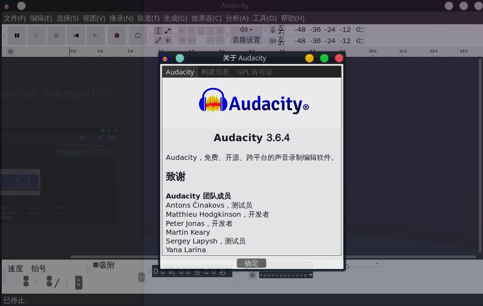Screen dimensions: 483x306
Task: Maximize About dialog with green button
Action: [324, 58]
